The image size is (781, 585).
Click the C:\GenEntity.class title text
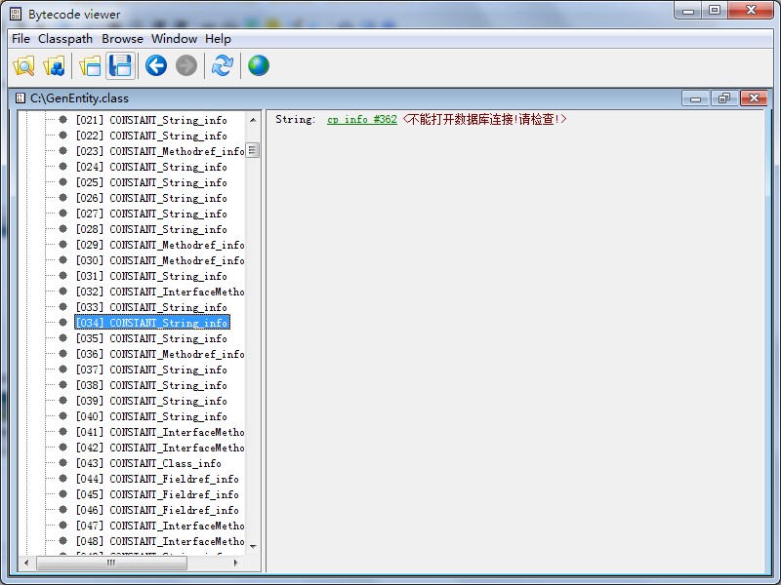pyautogui.click(x=79, y=98)
